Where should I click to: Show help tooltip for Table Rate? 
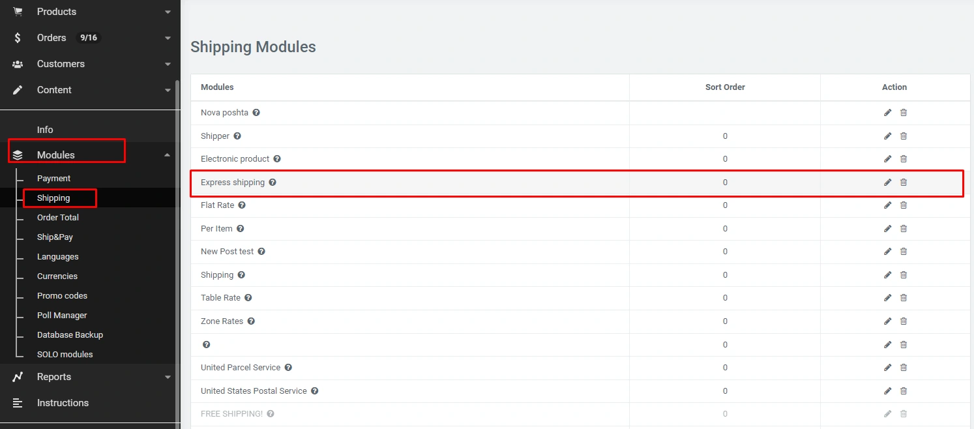pyautogui.click(x=248, y=298)
